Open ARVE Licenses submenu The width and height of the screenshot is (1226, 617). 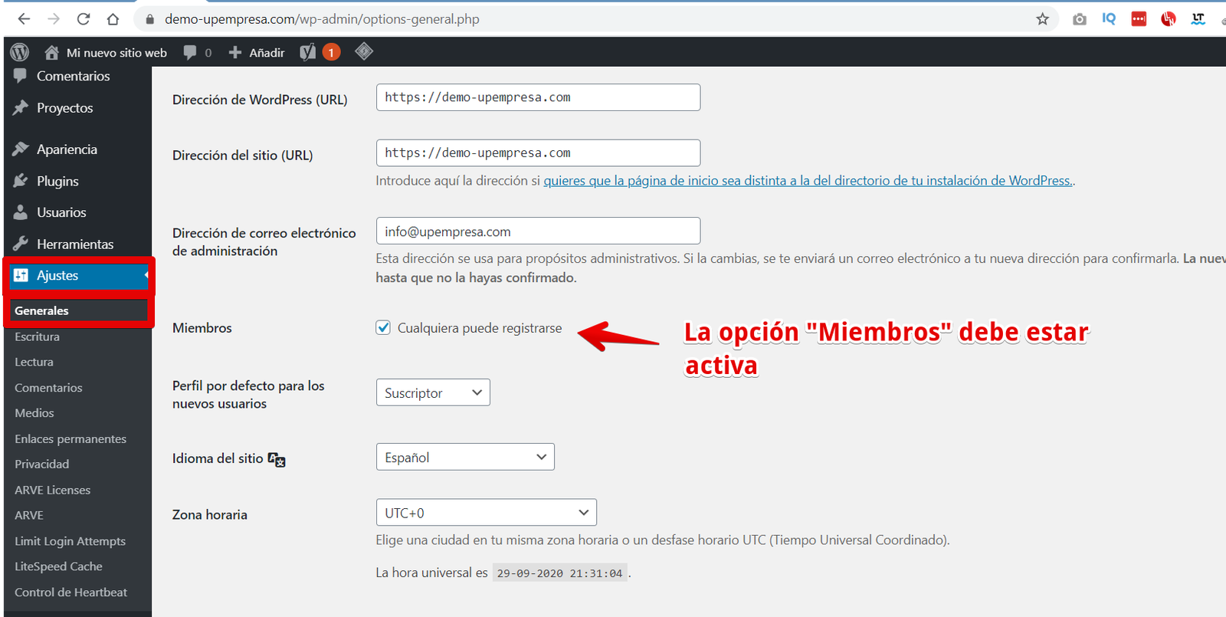pos(53,490)
